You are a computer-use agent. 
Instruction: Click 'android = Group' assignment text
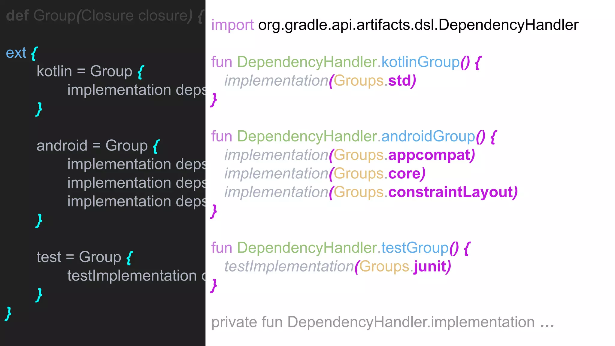[x=92, y=146]
